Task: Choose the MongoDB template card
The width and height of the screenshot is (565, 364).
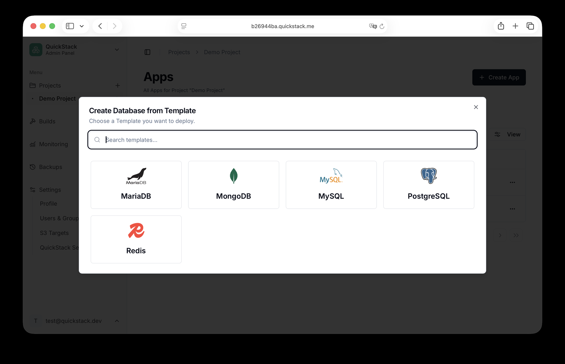Action: [x=234, y=185]
